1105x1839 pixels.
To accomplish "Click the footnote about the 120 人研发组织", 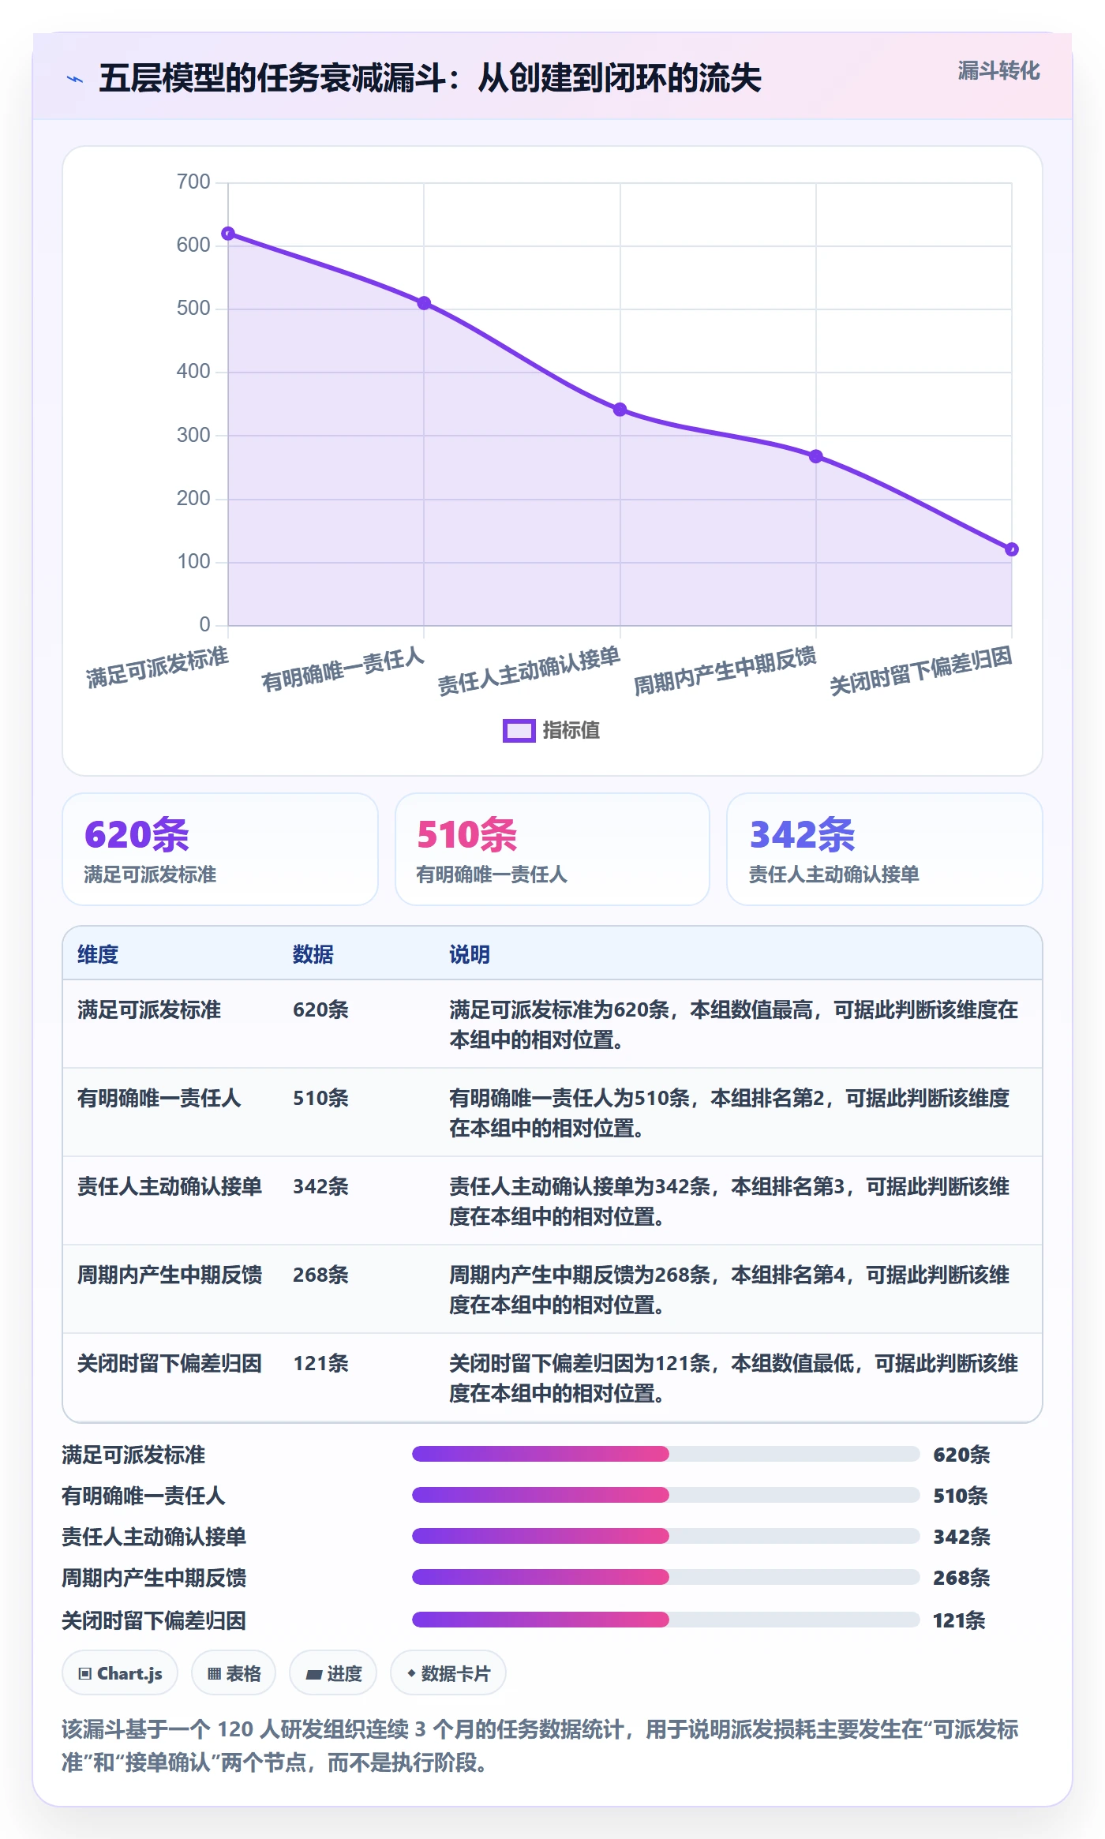I will click(x=540, y=1745).
